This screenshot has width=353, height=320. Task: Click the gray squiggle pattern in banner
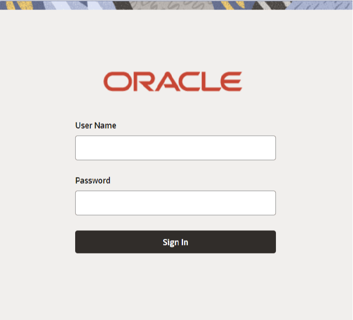171,5
